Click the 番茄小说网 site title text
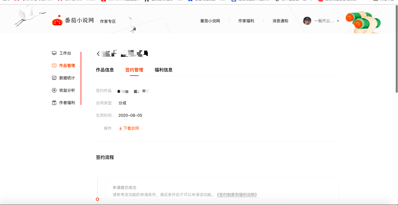 (79, 20)
